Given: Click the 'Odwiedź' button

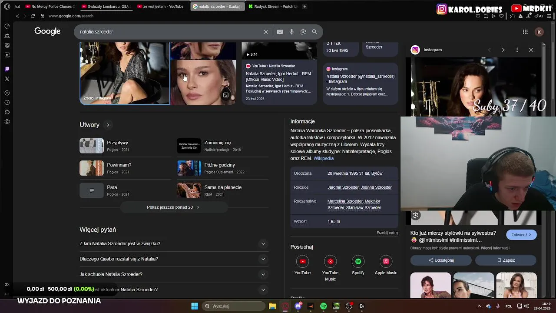Looking at the screenshot, I should [521, 235].
